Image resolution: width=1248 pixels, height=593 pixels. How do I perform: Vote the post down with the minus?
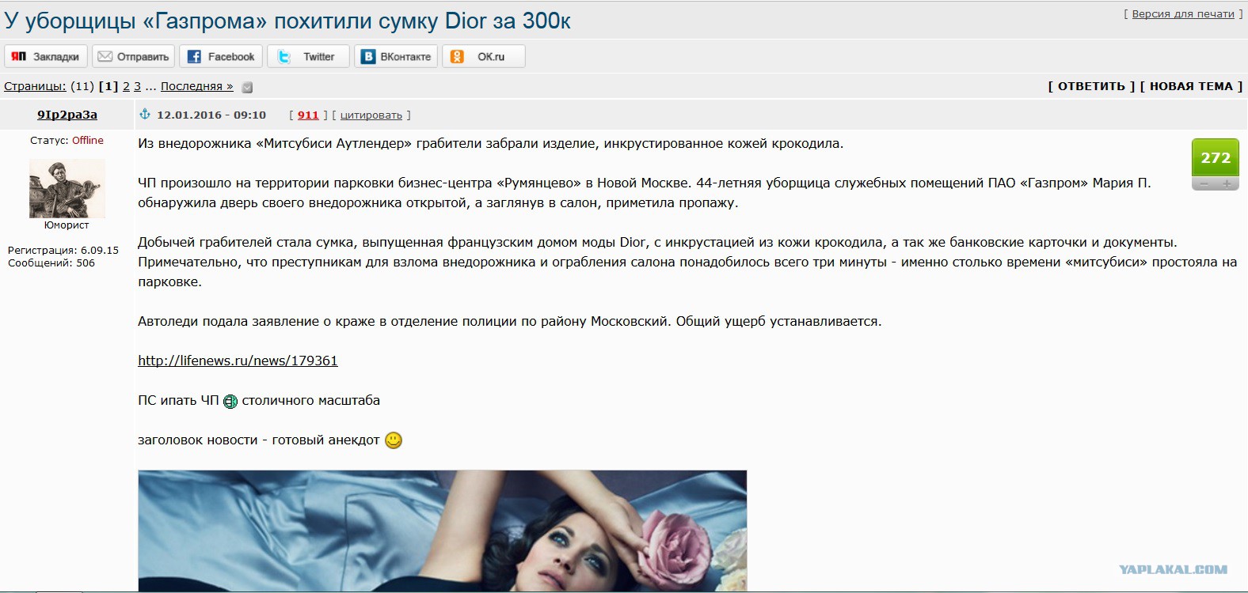click(x=1204, y=184)
